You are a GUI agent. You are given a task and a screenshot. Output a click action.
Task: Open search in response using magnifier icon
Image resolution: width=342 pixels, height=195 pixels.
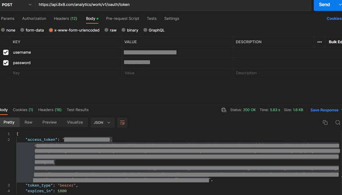coord(338,123)
